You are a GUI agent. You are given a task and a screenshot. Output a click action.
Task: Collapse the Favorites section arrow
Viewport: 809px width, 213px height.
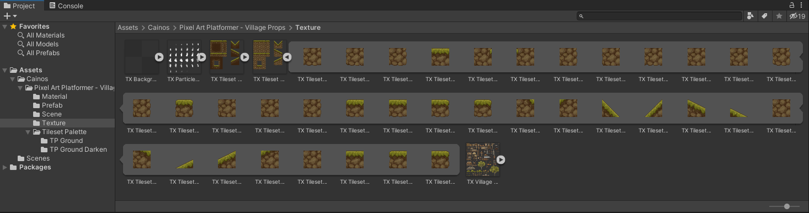[5, 26]
